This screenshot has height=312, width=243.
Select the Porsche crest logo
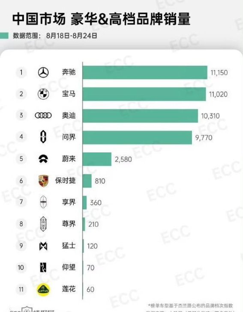43,181
